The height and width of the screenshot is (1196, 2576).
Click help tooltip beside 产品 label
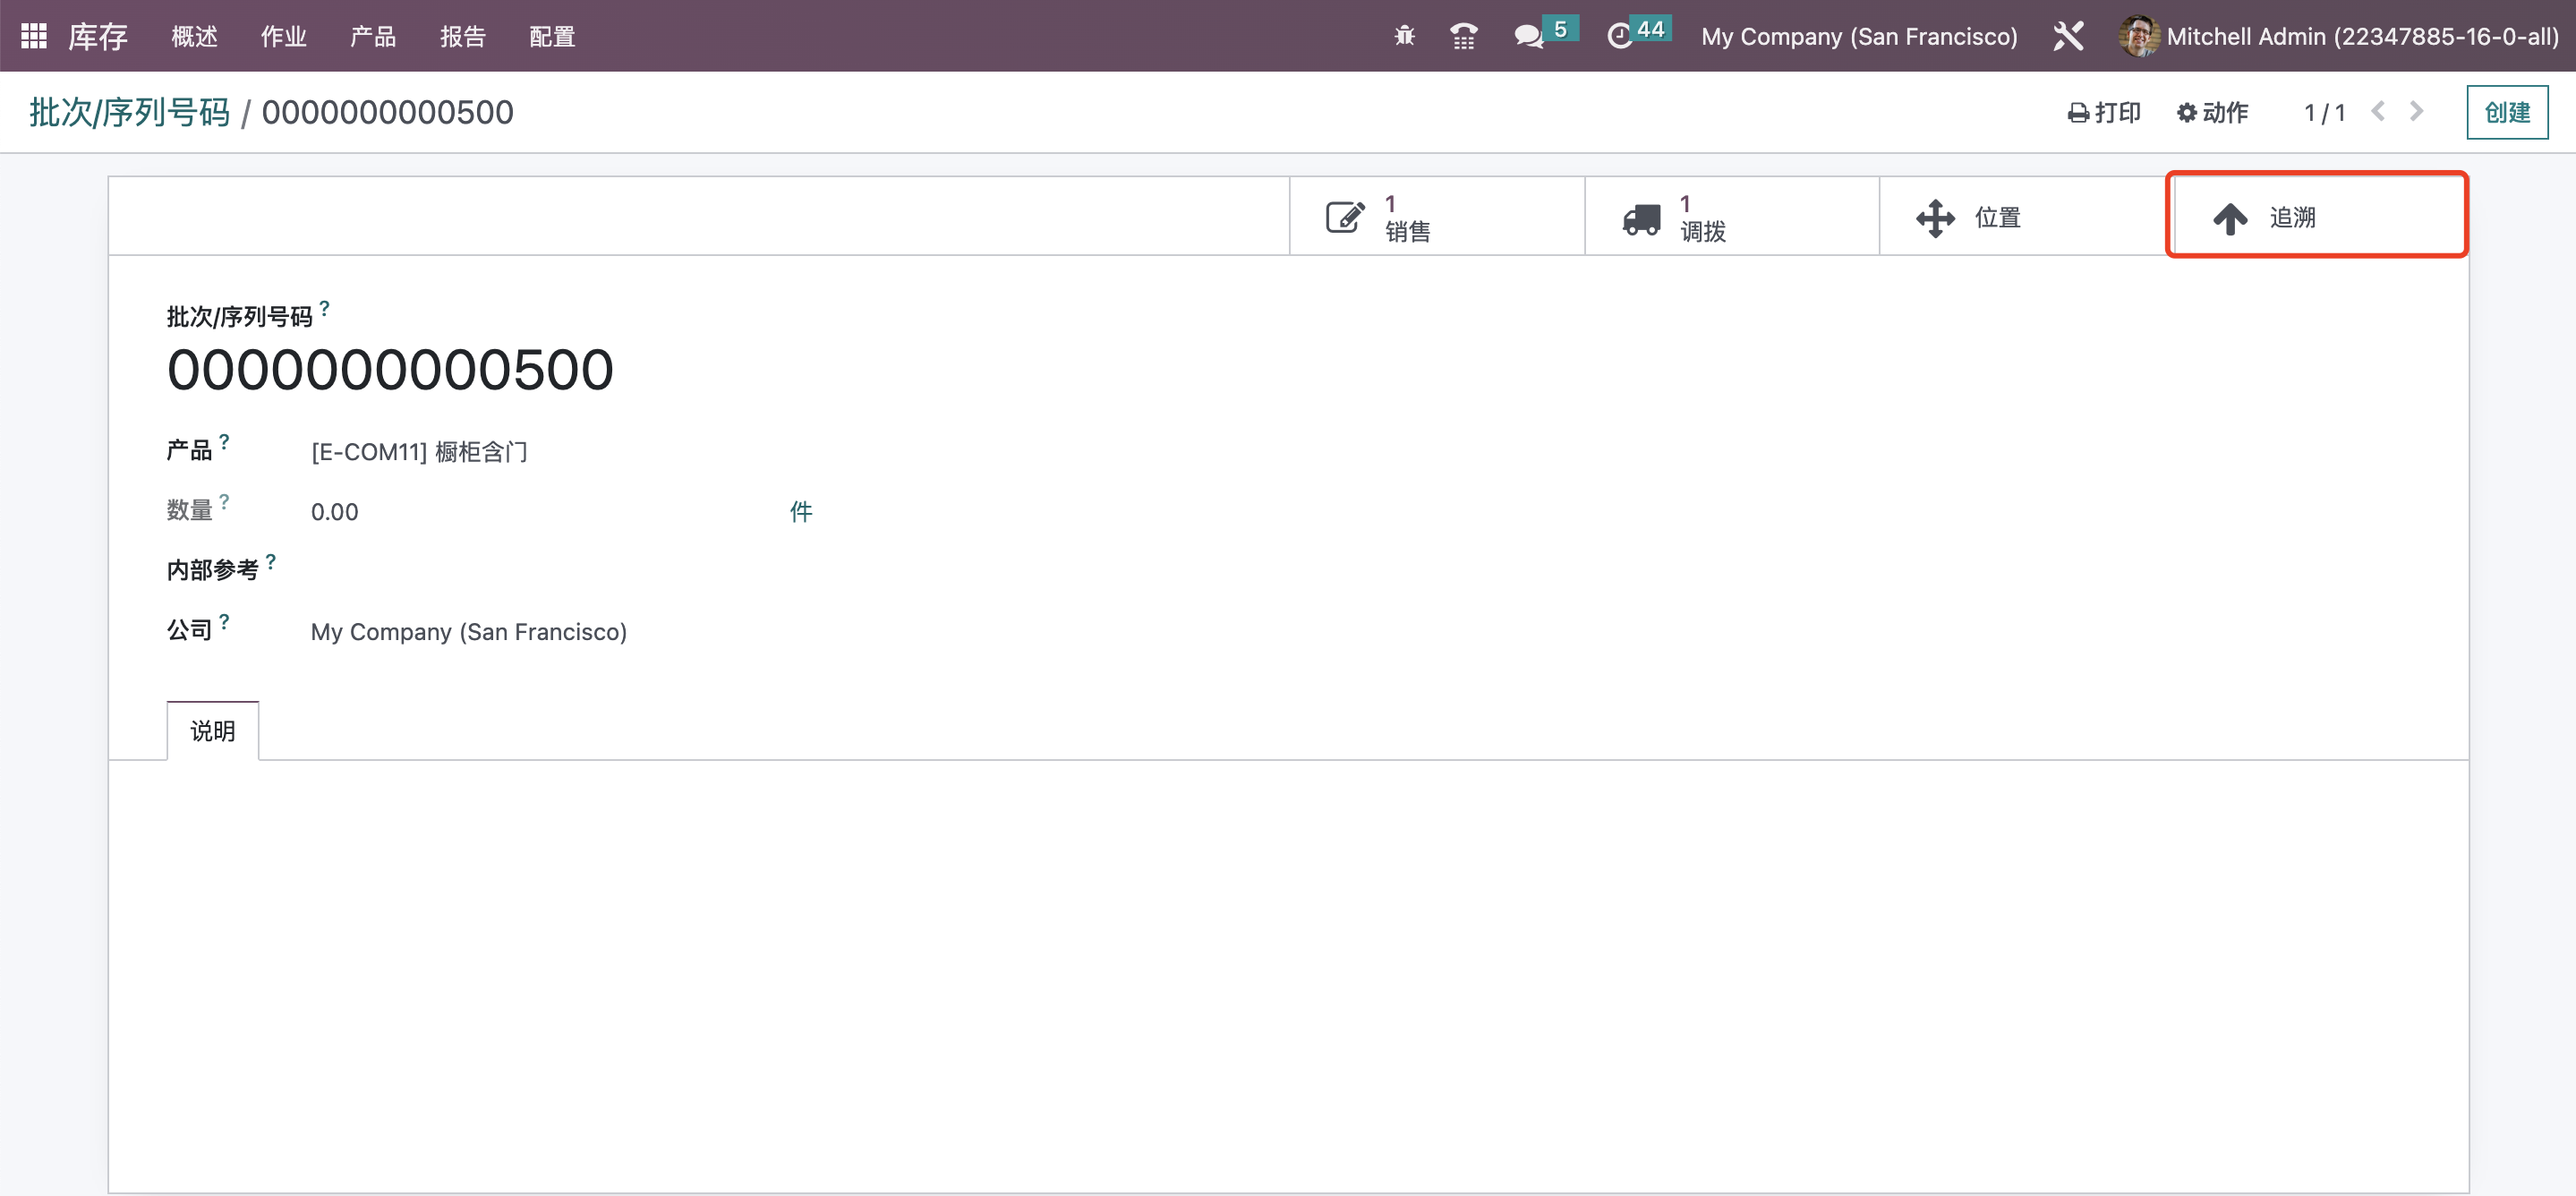[x=224, y=440]
